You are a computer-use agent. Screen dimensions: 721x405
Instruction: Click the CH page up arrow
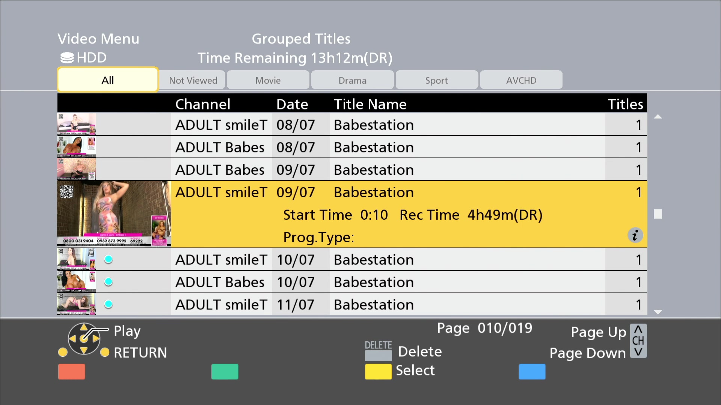click(638, 330)
